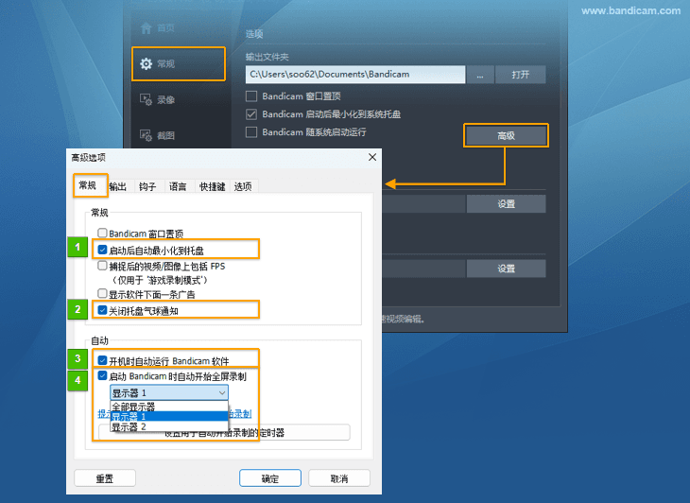Click the upper 设置 button

[506, 204]
